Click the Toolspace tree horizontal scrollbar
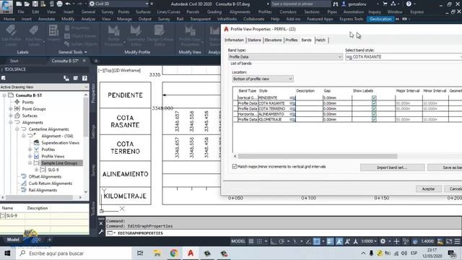The height and width of the screenshot is (260, 462). [39, 197]
